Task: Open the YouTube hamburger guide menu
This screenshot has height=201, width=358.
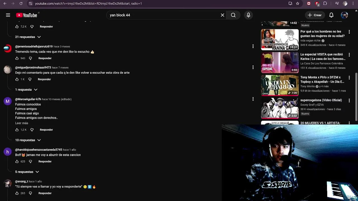Action: [x=8, y=15]
